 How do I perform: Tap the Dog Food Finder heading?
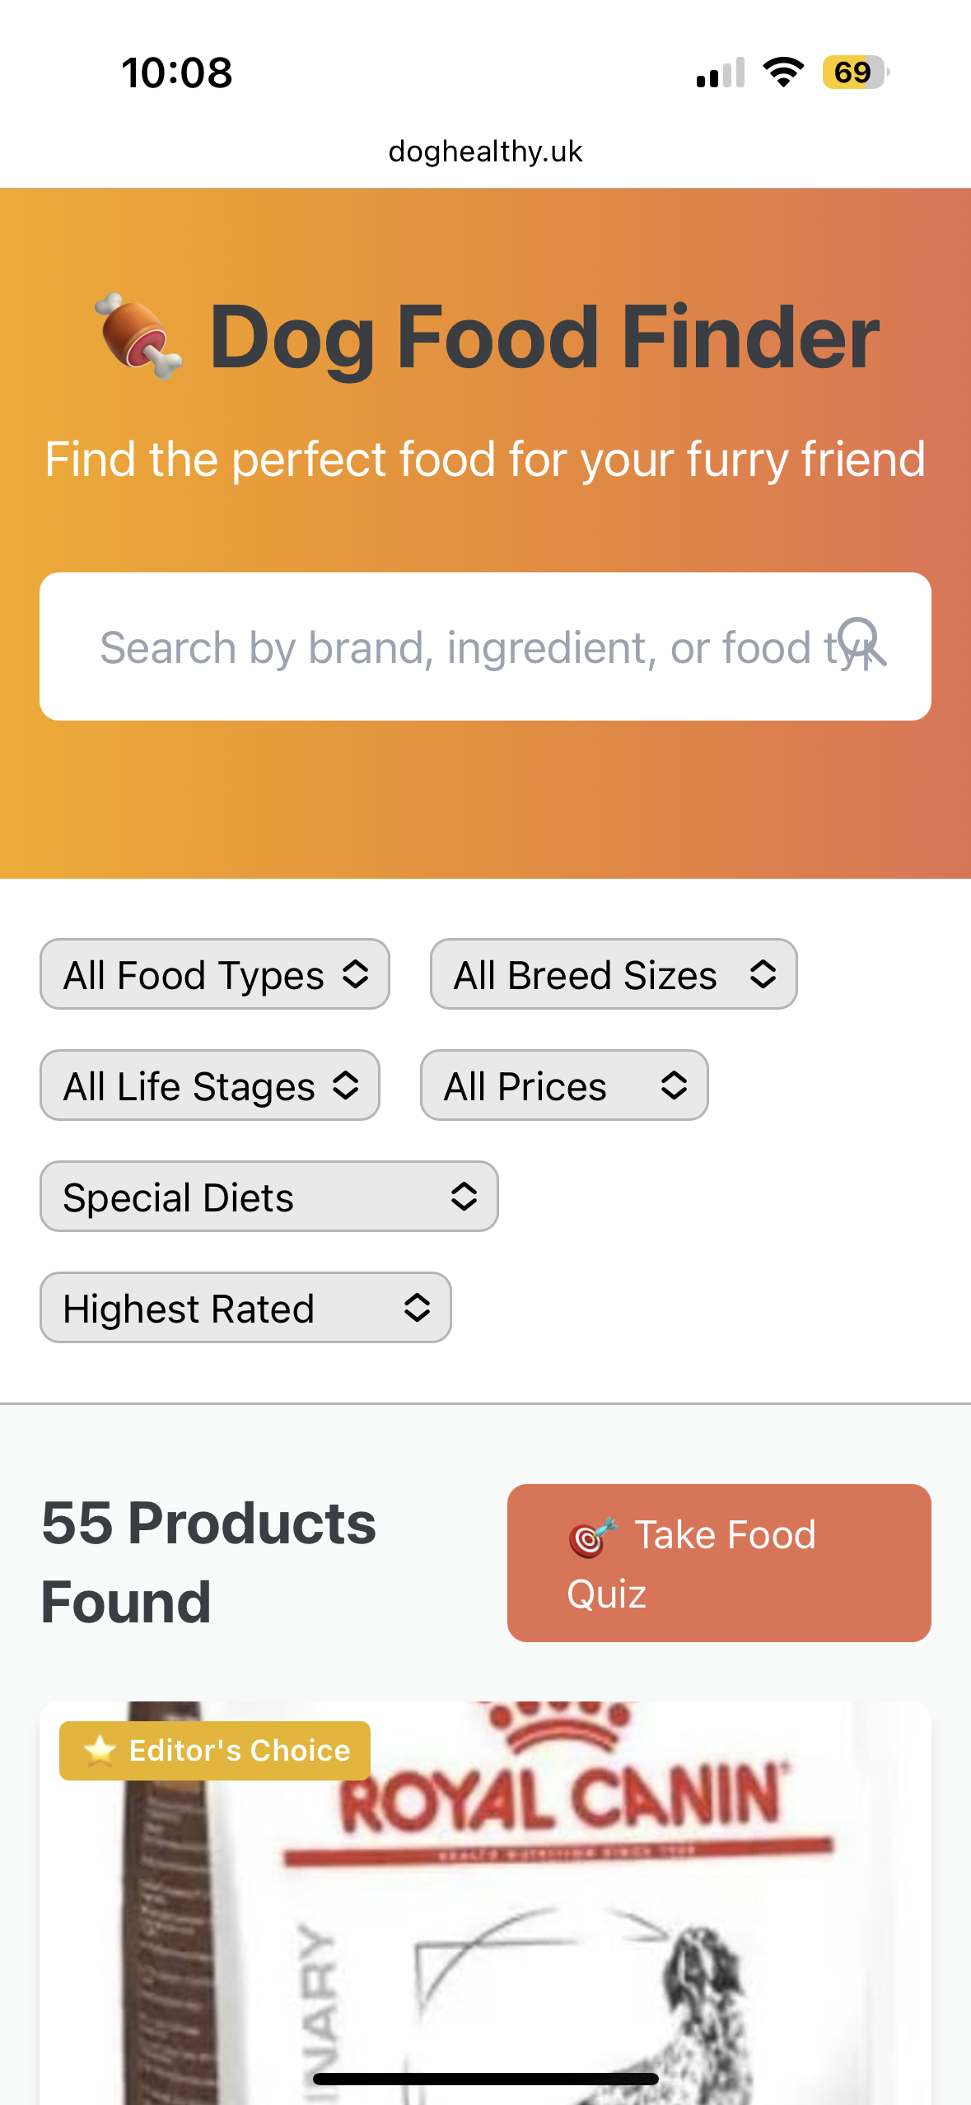coord(544,336)
